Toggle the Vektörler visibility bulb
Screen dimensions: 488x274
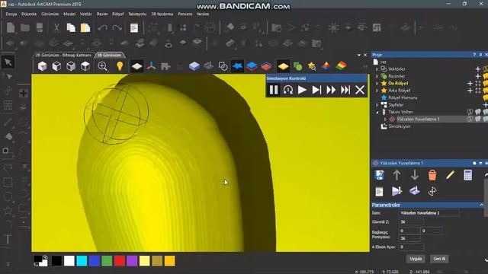tap(486, 68)
